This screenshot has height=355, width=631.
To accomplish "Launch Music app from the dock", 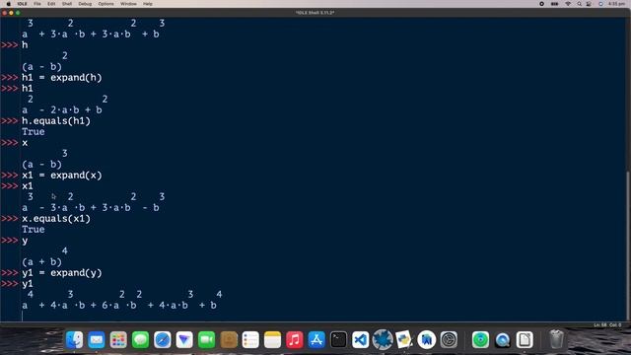I will point(295,339).
